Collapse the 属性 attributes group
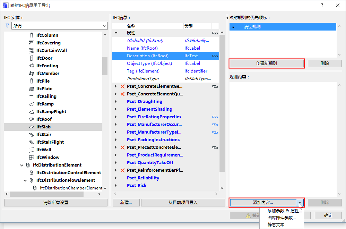The height and width of the screenshot is (229, 346). pos(116,33)
